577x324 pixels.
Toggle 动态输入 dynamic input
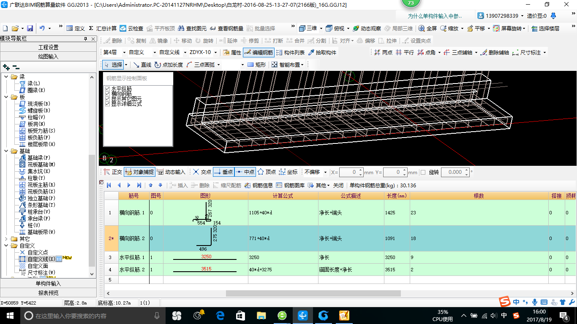(171, 172)
